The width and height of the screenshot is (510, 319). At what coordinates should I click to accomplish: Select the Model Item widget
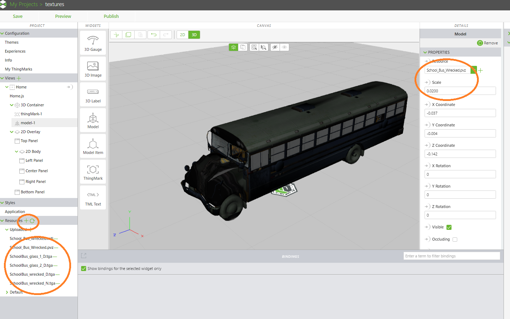point(93,146)
